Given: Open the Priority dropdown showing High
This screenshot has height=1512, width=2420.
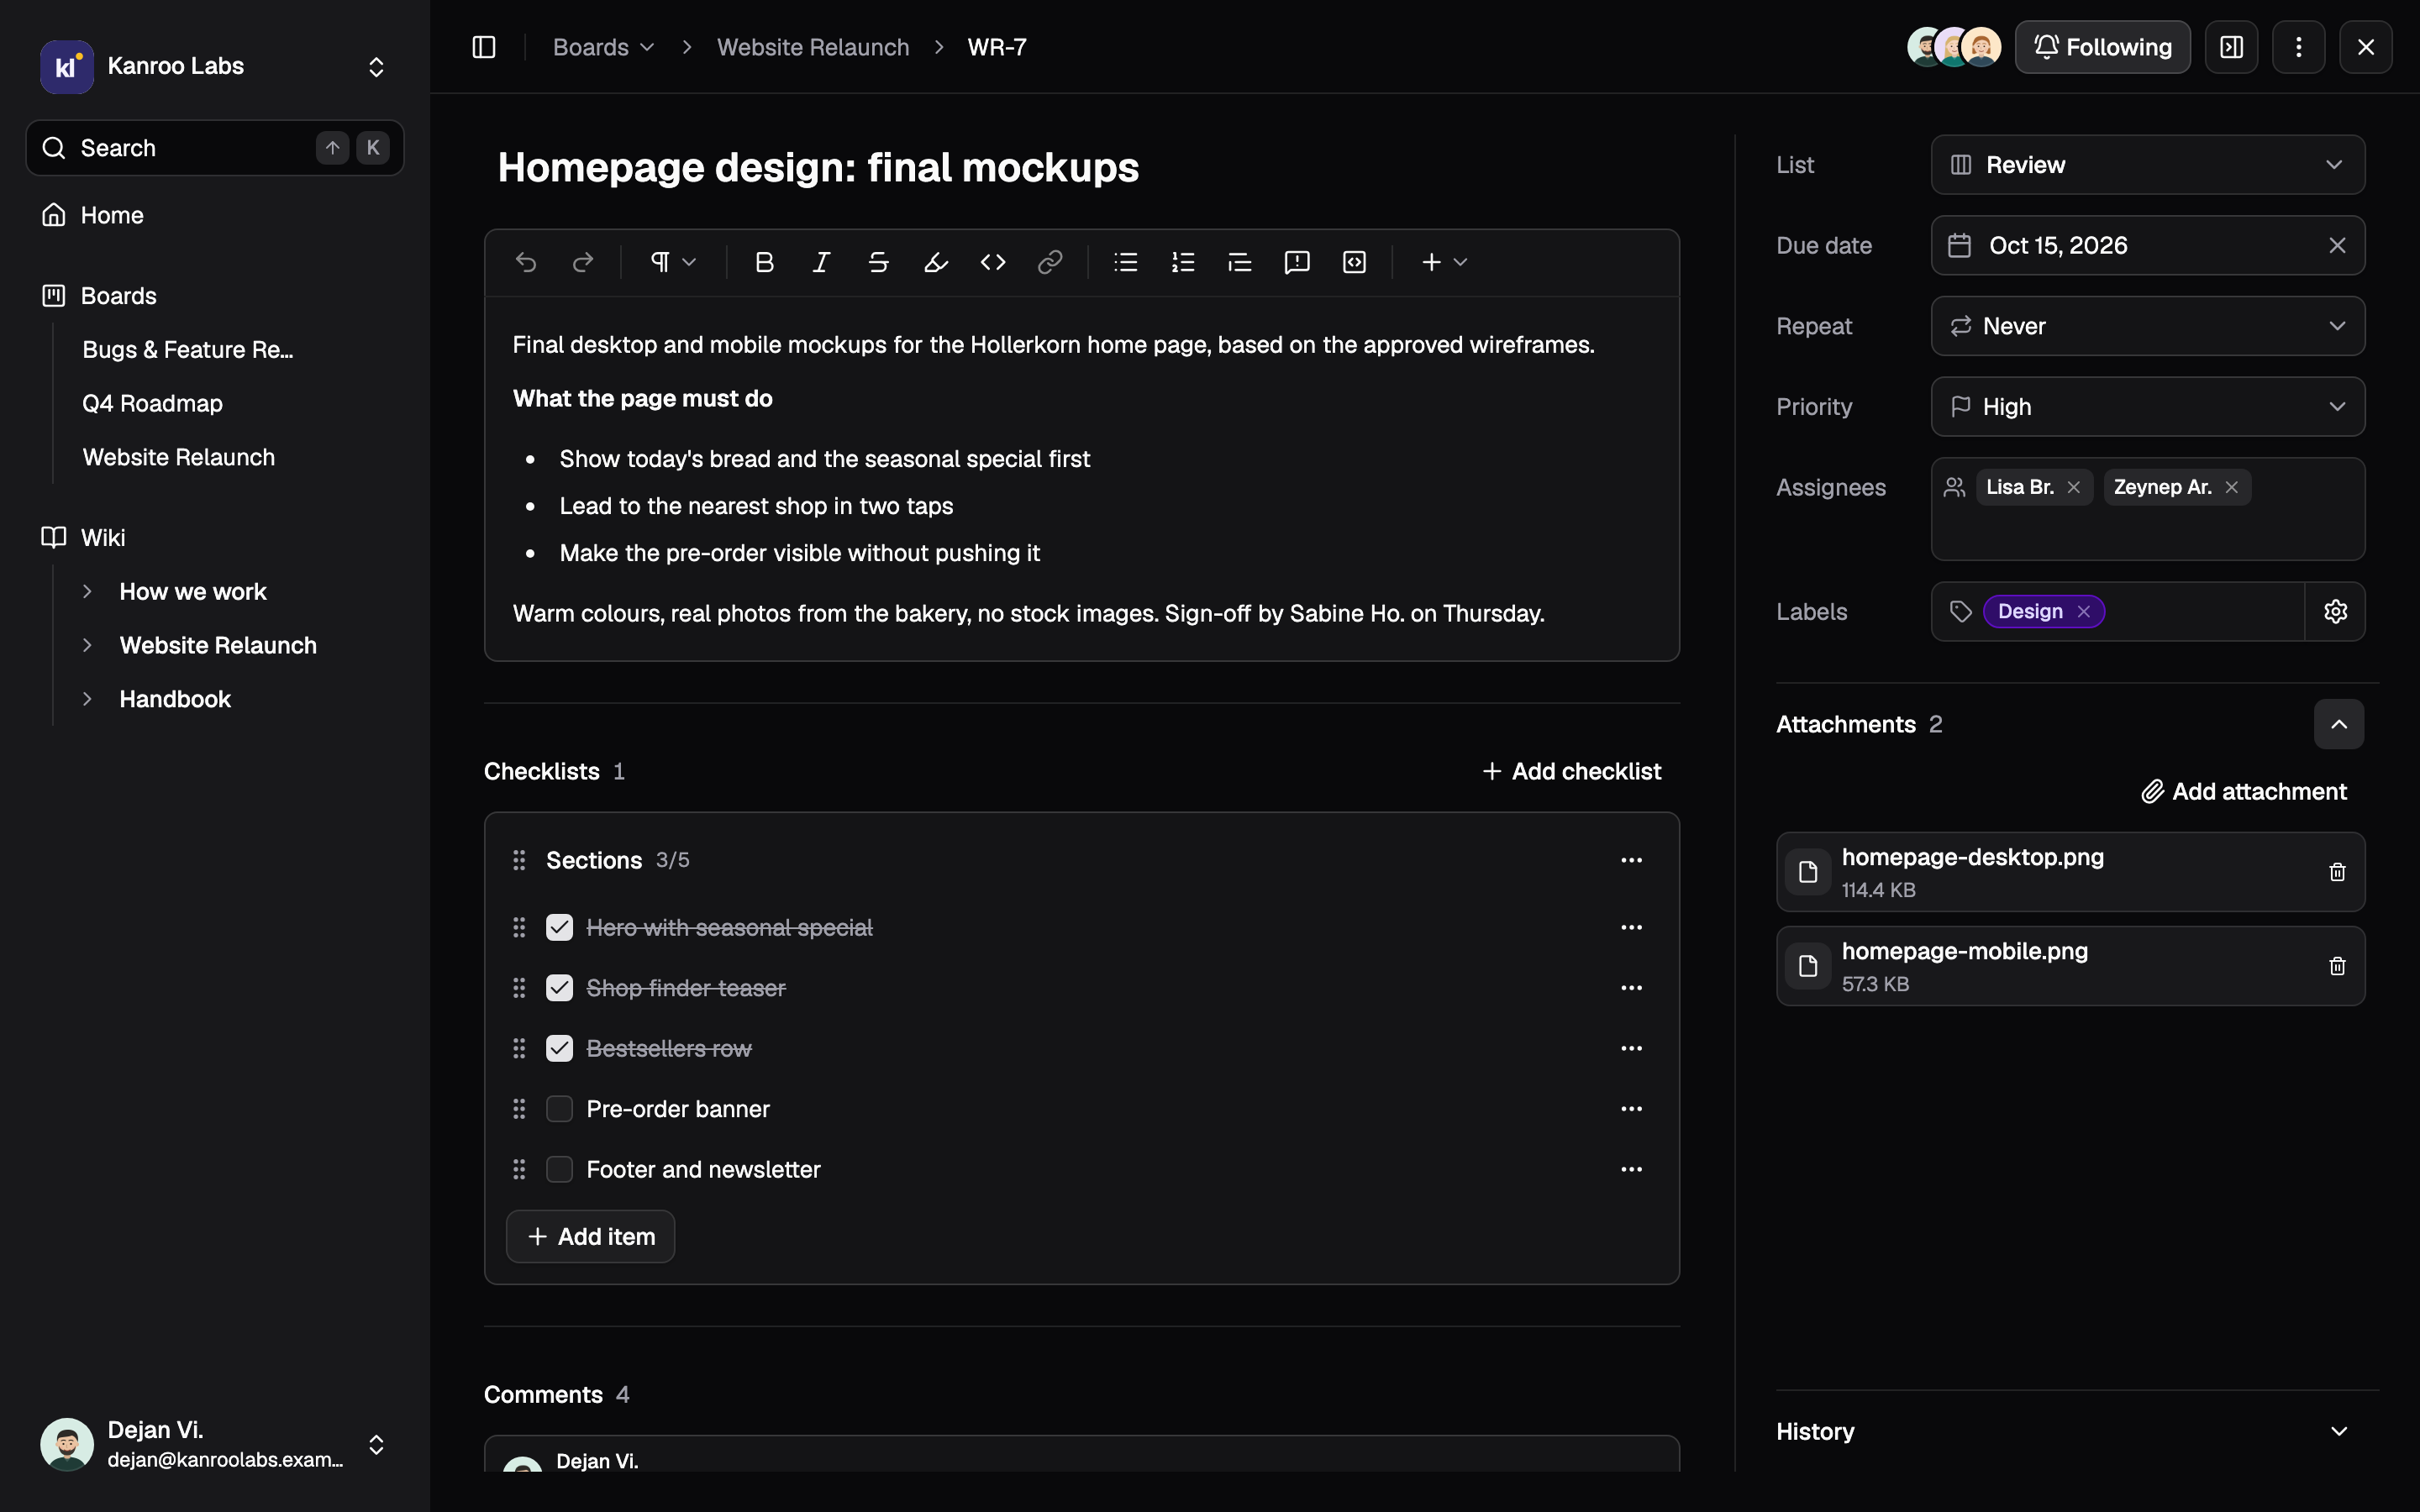Looking at the screenshot, I should pyautogui.click(x=2147, y=407).
